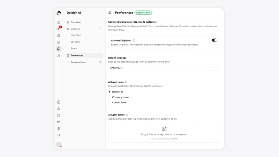279x157 pixels.
Task: Open the notifications bell icon
Action: [x=59, y=135]
